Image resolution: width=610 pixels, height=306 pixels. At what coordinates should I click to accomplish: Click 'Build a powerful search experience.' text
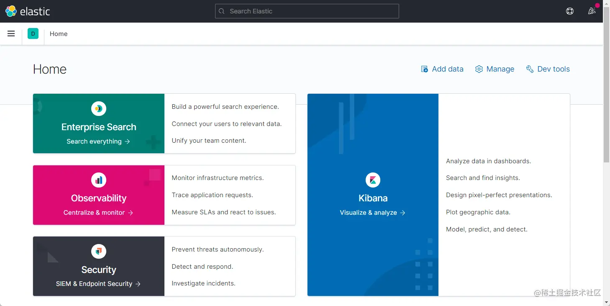225,107
